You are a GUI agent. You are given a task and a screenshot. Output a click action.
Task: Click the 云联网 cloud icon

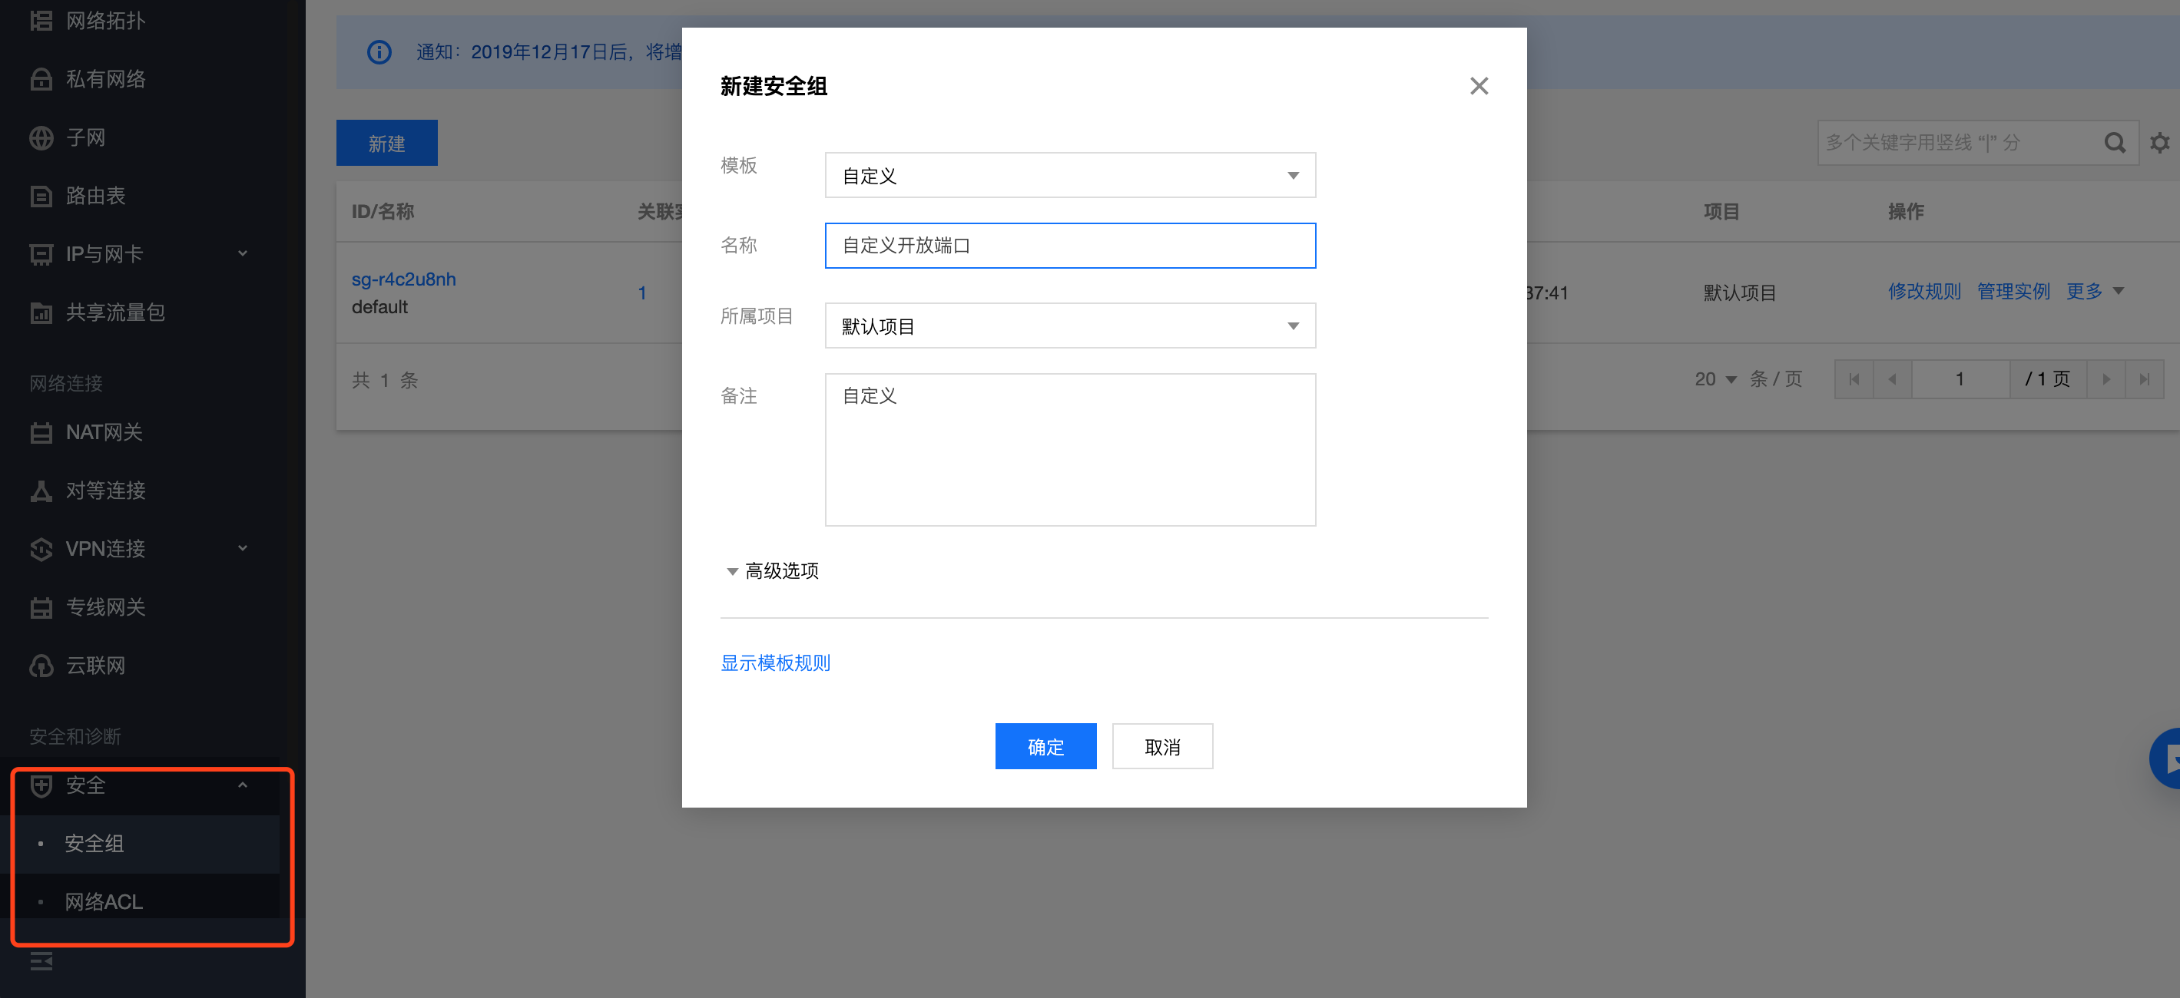pyautogui.click(x=41, y=666)
